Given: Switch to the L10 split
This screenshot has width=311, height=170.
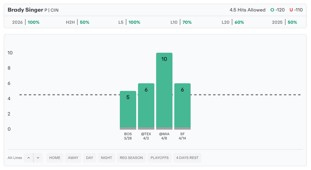Looking at the screenshot, I should click(x=181, y=22).
